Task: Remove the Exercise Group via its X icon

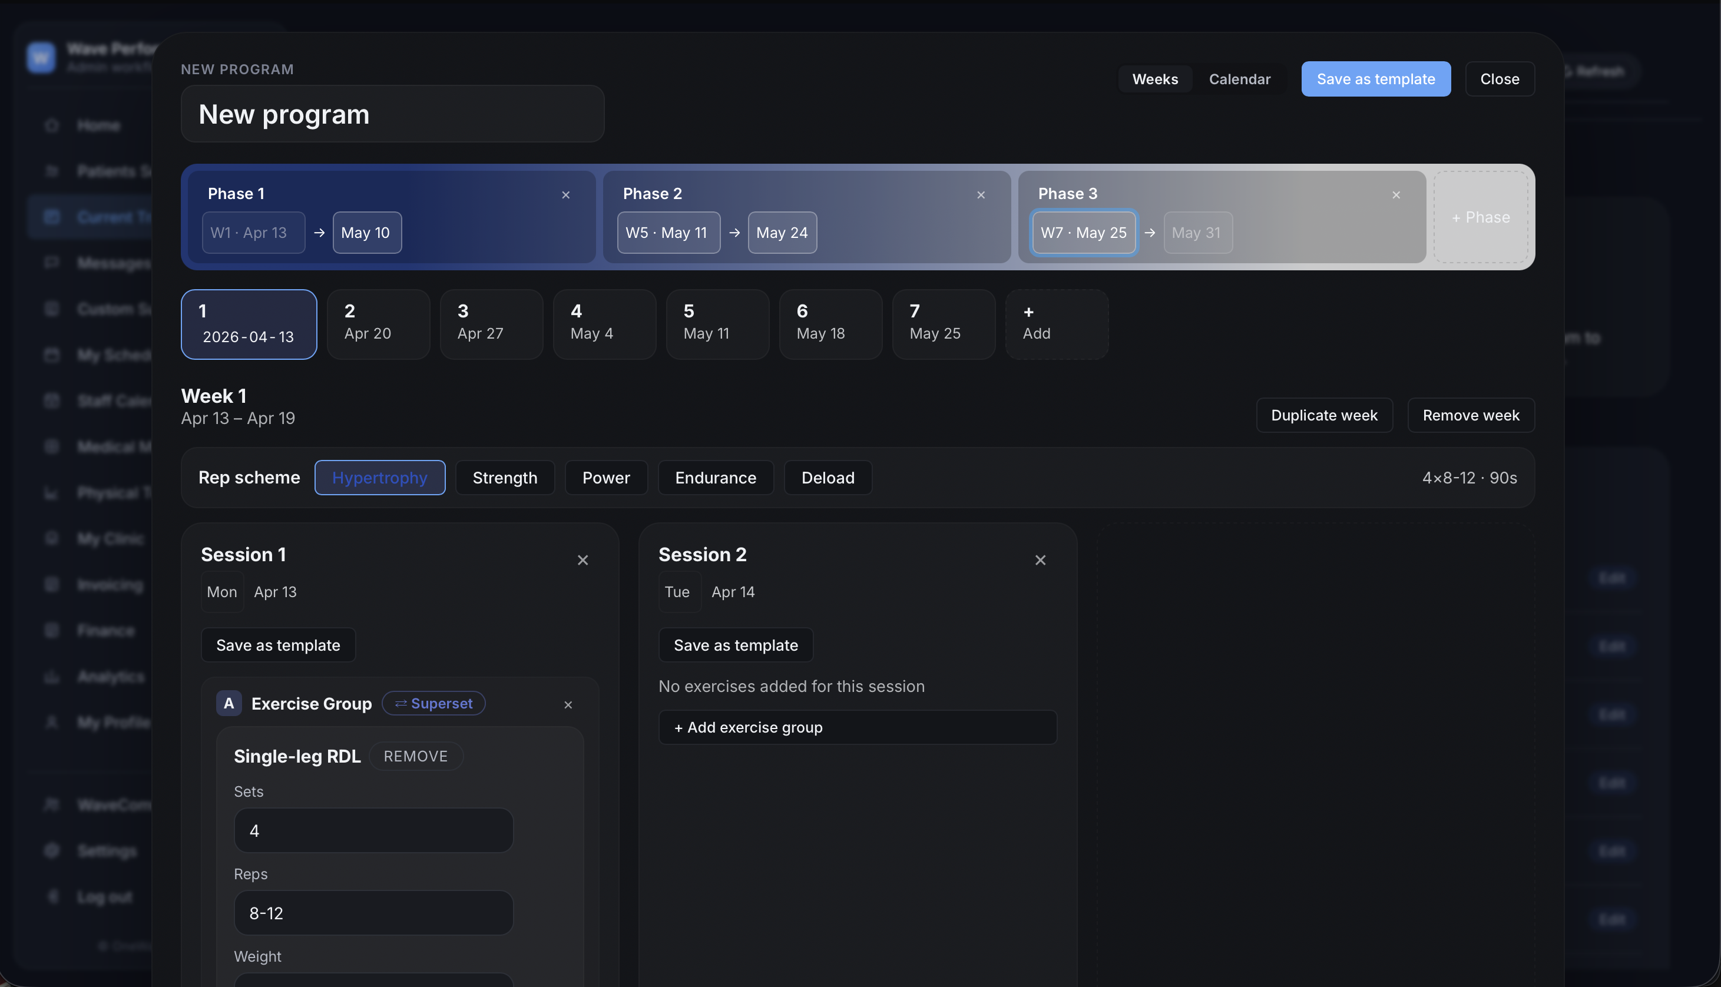Action: (568, 704)
